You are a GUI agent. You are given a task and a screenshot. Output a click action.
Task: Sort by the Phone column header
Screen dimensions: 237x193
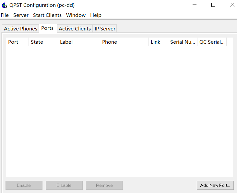[x=124, y=42]
